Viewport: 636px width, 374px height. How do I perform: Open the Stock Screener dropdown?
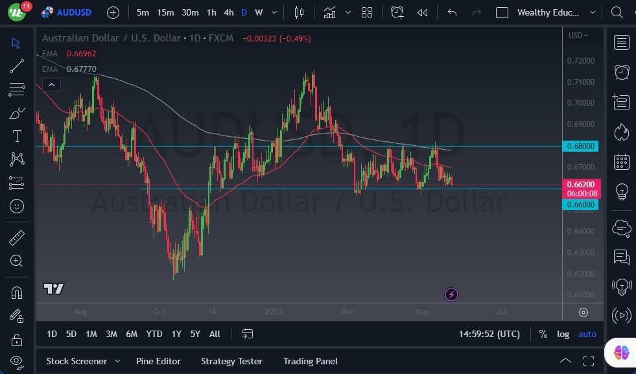pyautogui.click(x=83, y=361)
